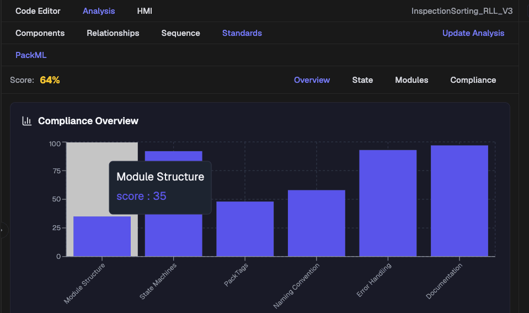Image resolution: width=529 pixels, height=313 pixels.
Task: Click the Naming Convention axis label
Action: click(296, 285)
